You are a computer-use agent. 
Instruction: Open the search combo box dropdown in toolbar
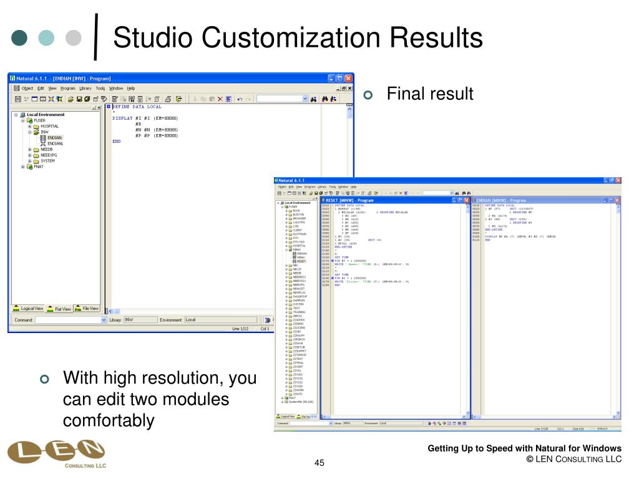(305, 99)
